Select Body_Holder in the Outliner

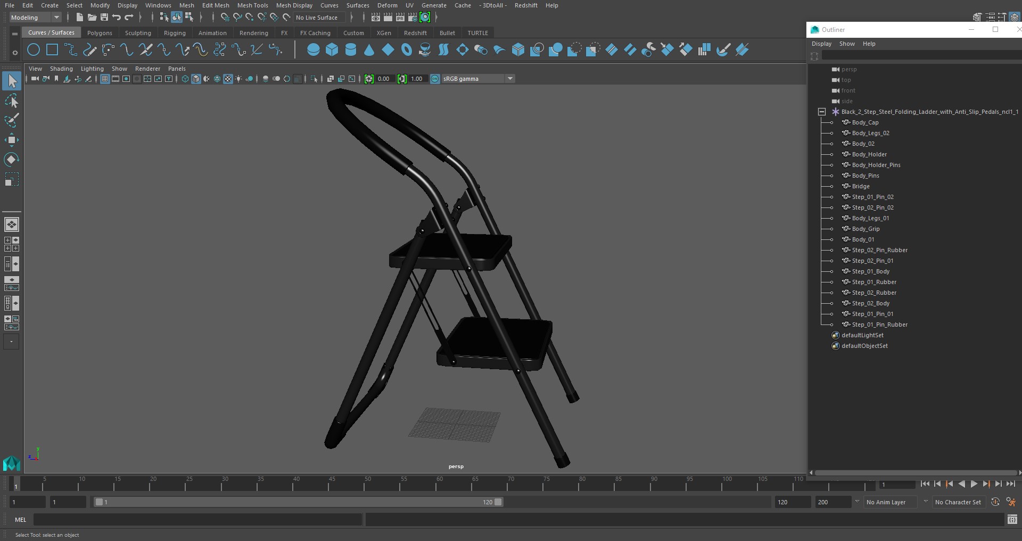tap(869, 154)
